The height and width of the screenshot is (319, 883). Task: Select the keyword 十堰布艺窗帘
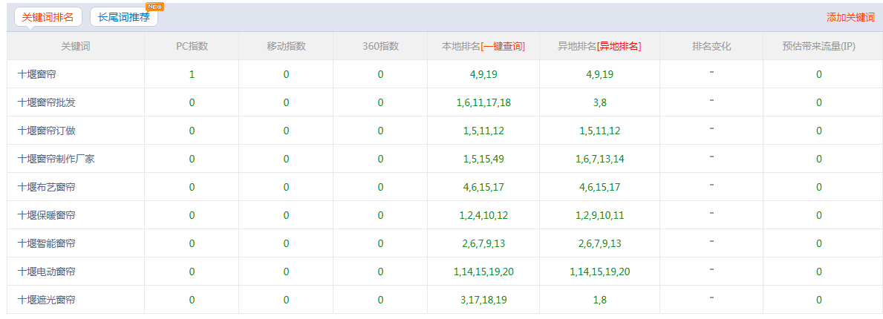[46, 187]
